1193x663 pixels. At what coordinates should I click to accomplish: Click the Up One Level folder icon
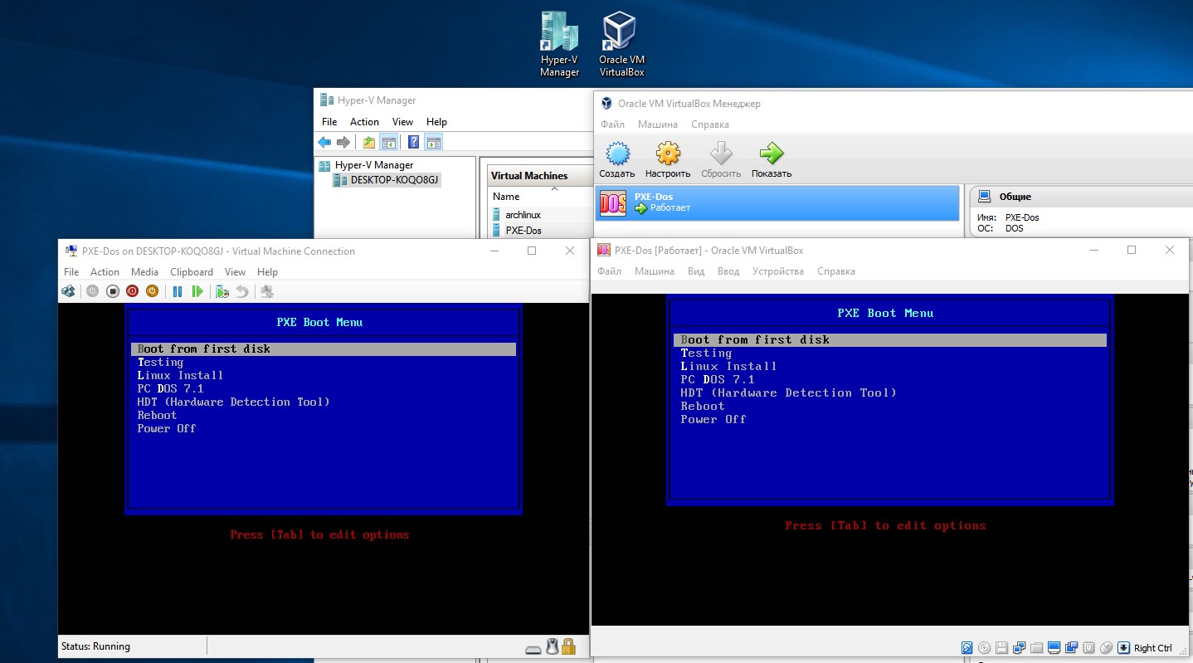point(369,143)
